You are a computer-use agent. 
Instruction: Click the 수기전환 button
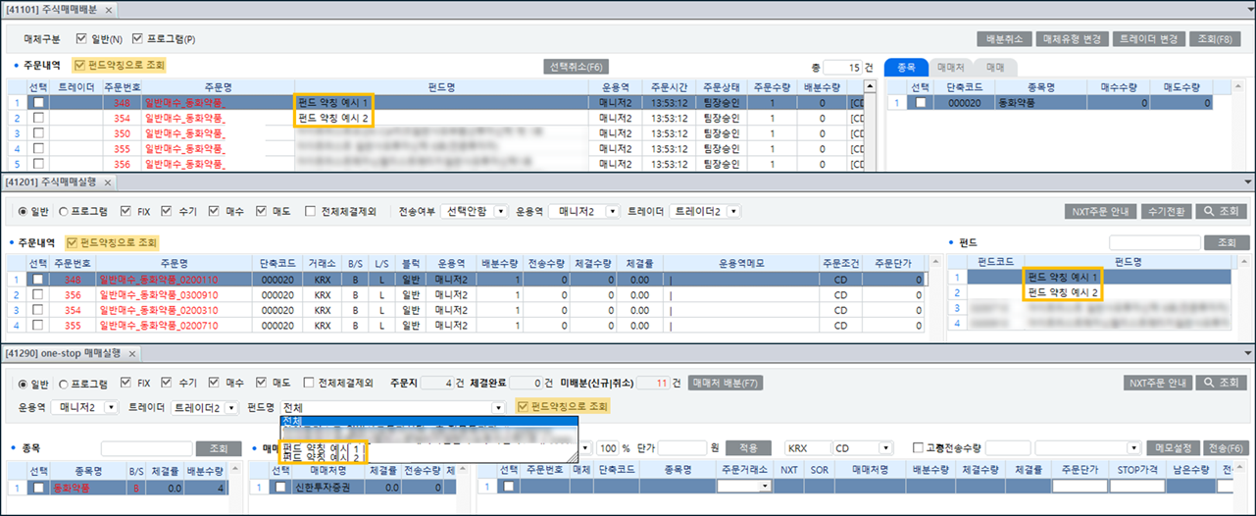[1167, 211]
